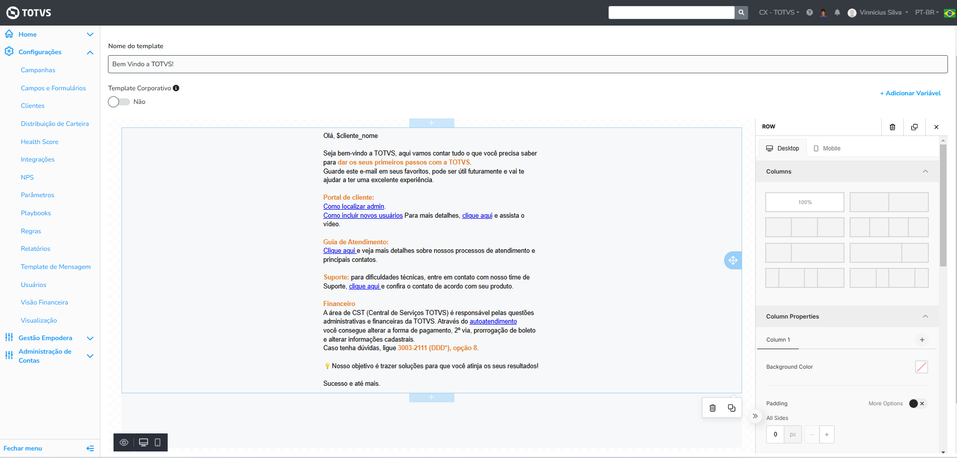Open the PT-BR language dropdown
This screenshot has width=957, height=458.
point(927,13)
